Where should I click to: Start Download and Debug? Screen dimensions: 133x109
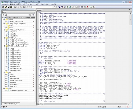[91, 7]
